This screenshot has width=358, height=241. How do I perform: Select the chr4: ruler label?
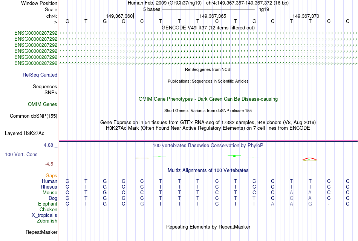(x=52, y=16)
